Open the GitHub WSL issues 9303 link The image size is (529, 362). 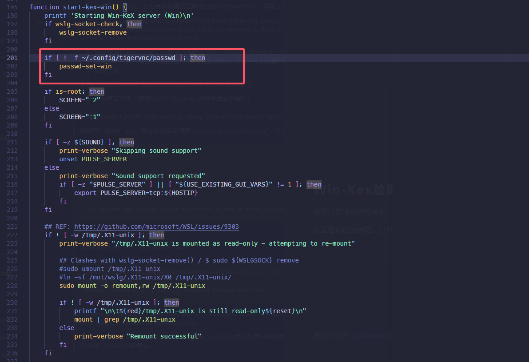(x=156, y=227)
